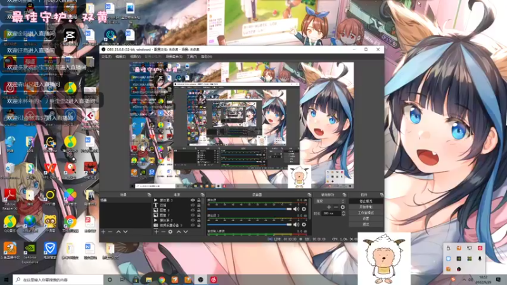
Task: Open transition properties gear icon
Action: pyautogui.click(x=343, y=207)
